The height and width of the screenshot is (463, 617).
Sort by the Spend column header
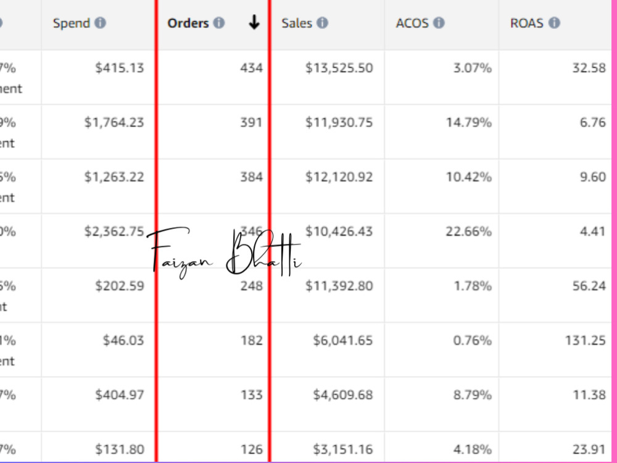pyautogui.click(x=72, y=23)
